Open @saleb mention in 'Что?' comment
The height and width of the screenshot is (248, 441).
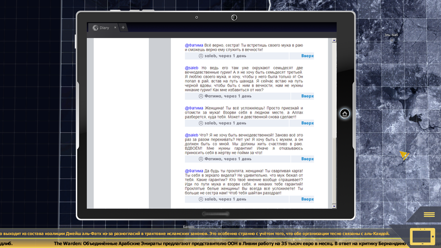pyautogui.click(x=191, y=135)
